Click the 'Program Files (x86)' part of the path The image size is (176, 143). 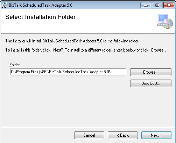[x=32, y=72]
